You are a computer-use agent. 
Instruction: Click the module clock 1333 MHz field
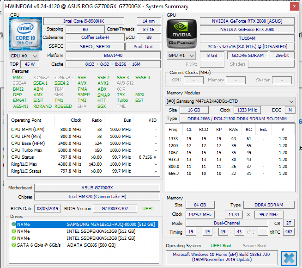coord(247,110)
